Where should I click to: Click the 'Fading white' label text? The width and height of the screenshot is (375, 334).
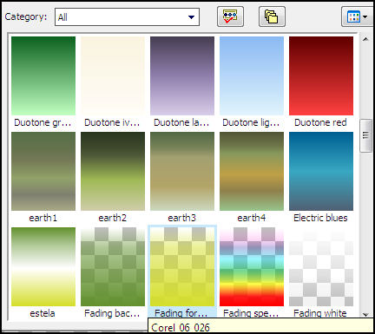click(x=320, y=313)
